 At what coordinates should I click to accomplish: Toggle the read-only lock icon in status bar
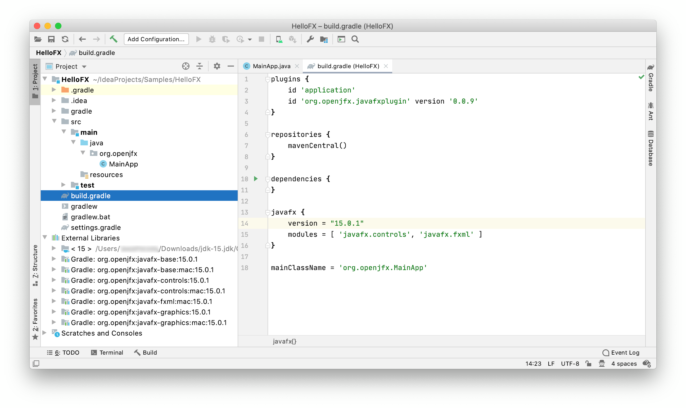tap(588, 364)
